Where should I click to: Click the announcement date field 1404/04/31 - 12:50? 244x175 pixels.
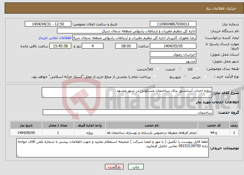(x=48, y=24)
